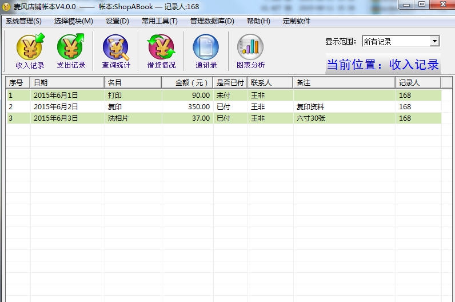Click the 复印 item cell
This screenshot has height=302, width=455.
[x=133, y=107]
